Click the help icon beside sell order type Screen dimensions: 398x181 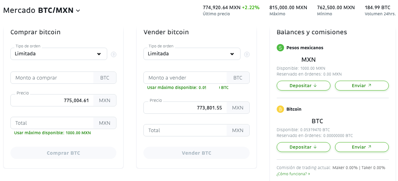coord(247,55)
